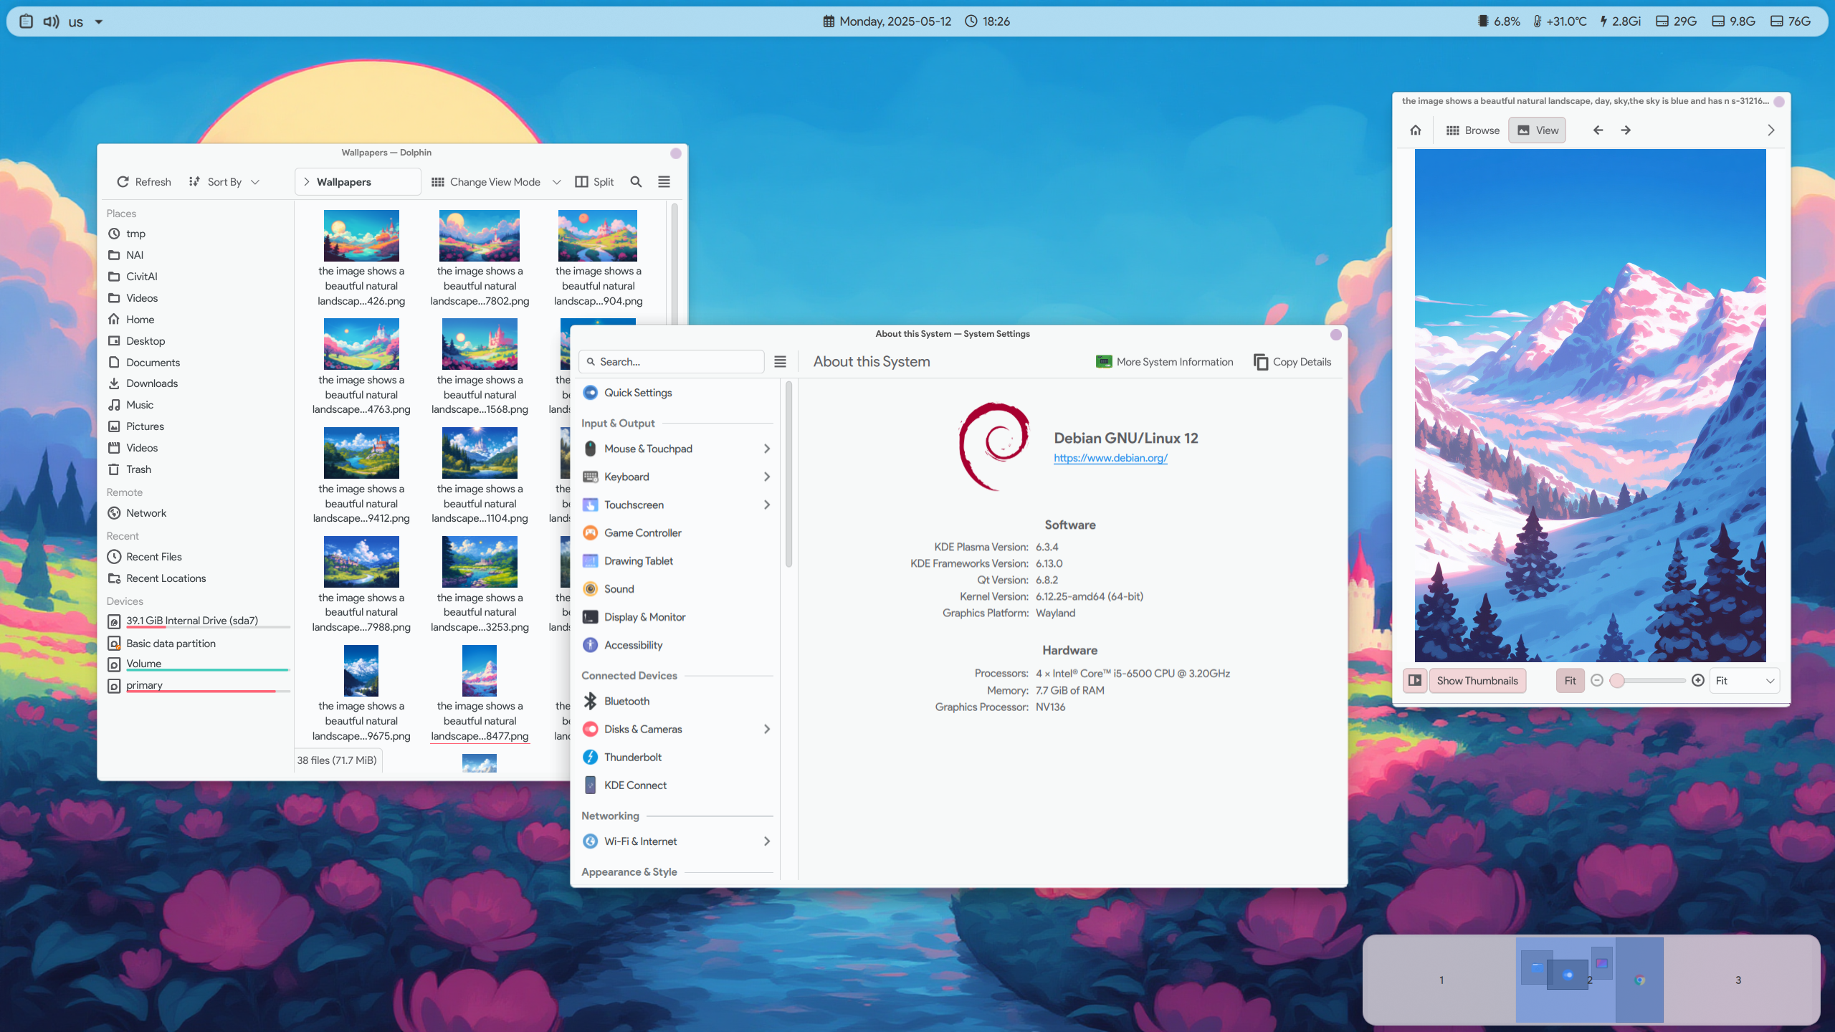Select Home in Dolphin places
The image size is (1835, 1032).
point(197,320)
